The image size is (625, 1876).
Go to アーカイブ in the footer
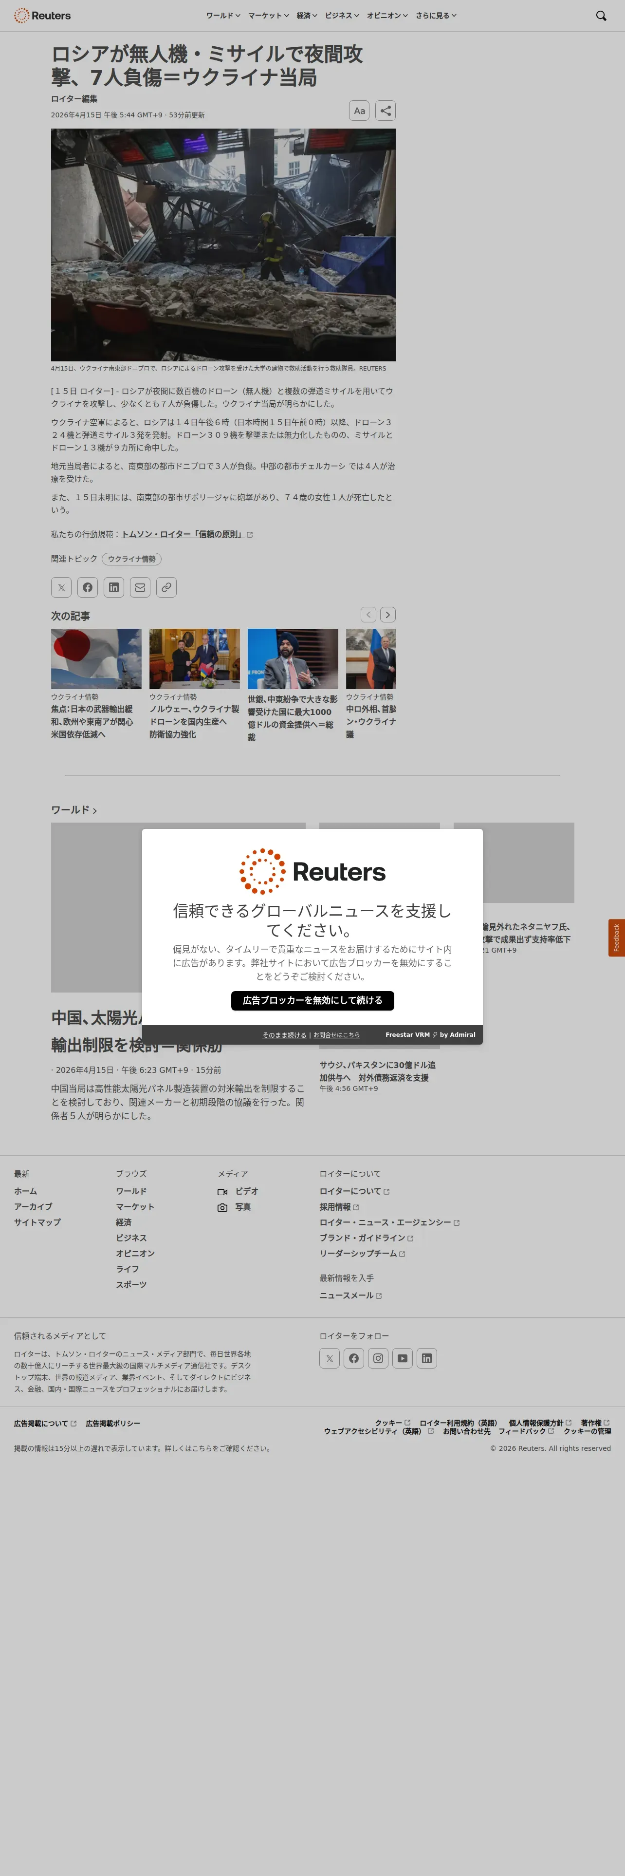33,1207
